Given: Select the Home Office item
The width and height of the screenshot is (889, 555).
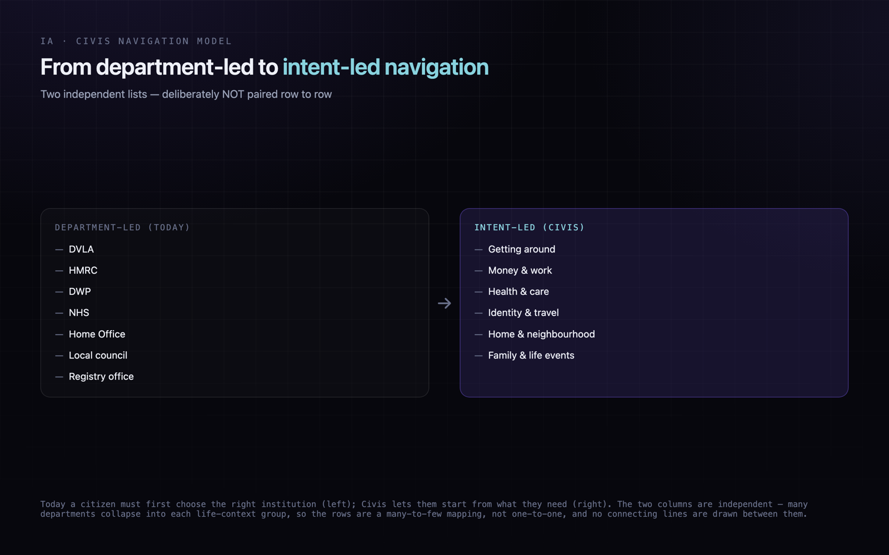Looking at the screenshot, I should point(97,334).
